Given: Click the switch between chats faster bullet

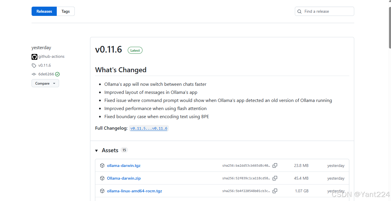Looking at the screenshot, I should pyautogui.click(x=156, y=84).
